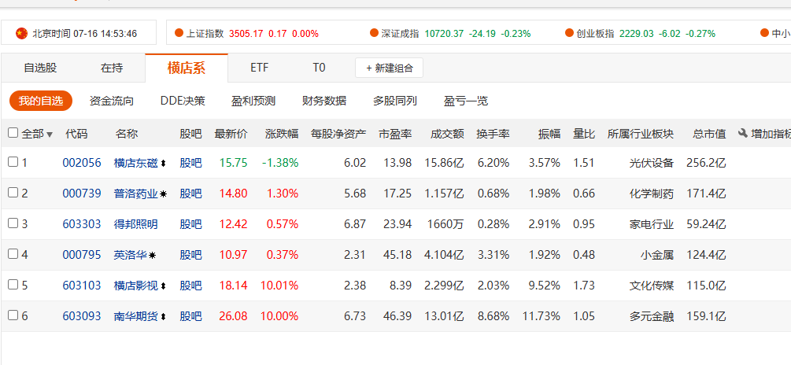Open the T0 tab
This screenshot has width=791, height=365.
(319, 68)
